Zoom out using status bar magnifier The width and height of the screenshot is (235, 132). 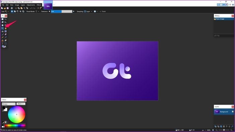tap(216, 130)
